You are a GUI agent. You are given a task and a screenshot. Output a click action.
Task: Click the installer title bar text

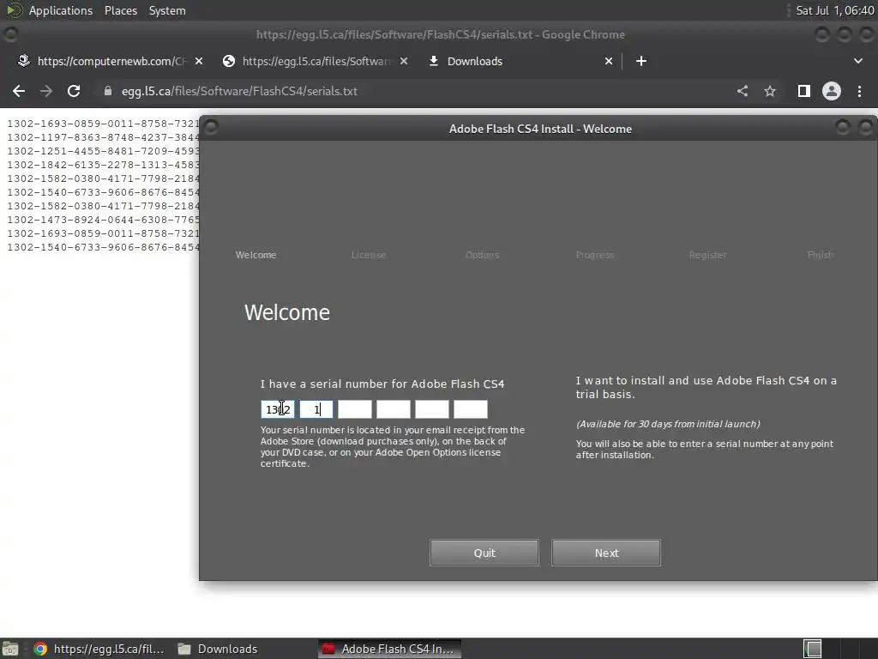(x=540, y=129)
